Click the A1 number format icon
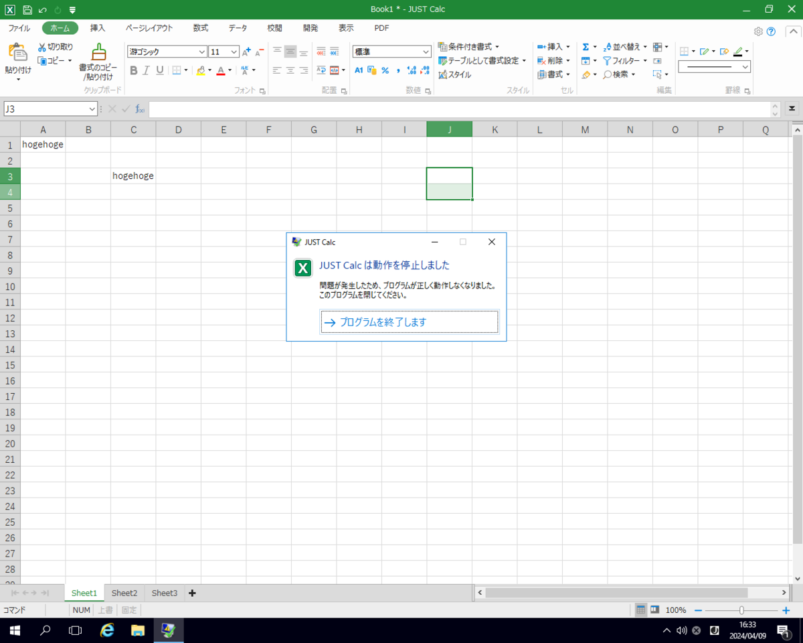The width and height of the screenshot is (803, 643). pyautogui.click(x=359, y=70)
